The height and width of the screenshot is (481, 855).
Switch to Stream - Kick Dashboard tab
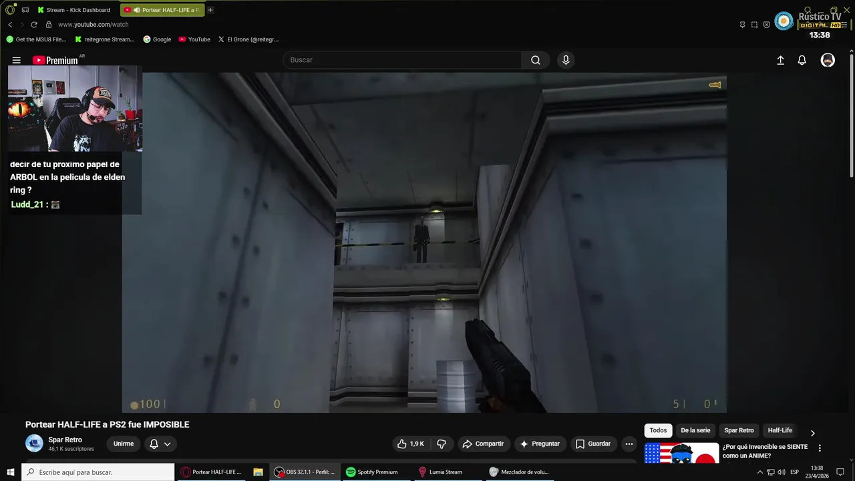click(74, 10)
